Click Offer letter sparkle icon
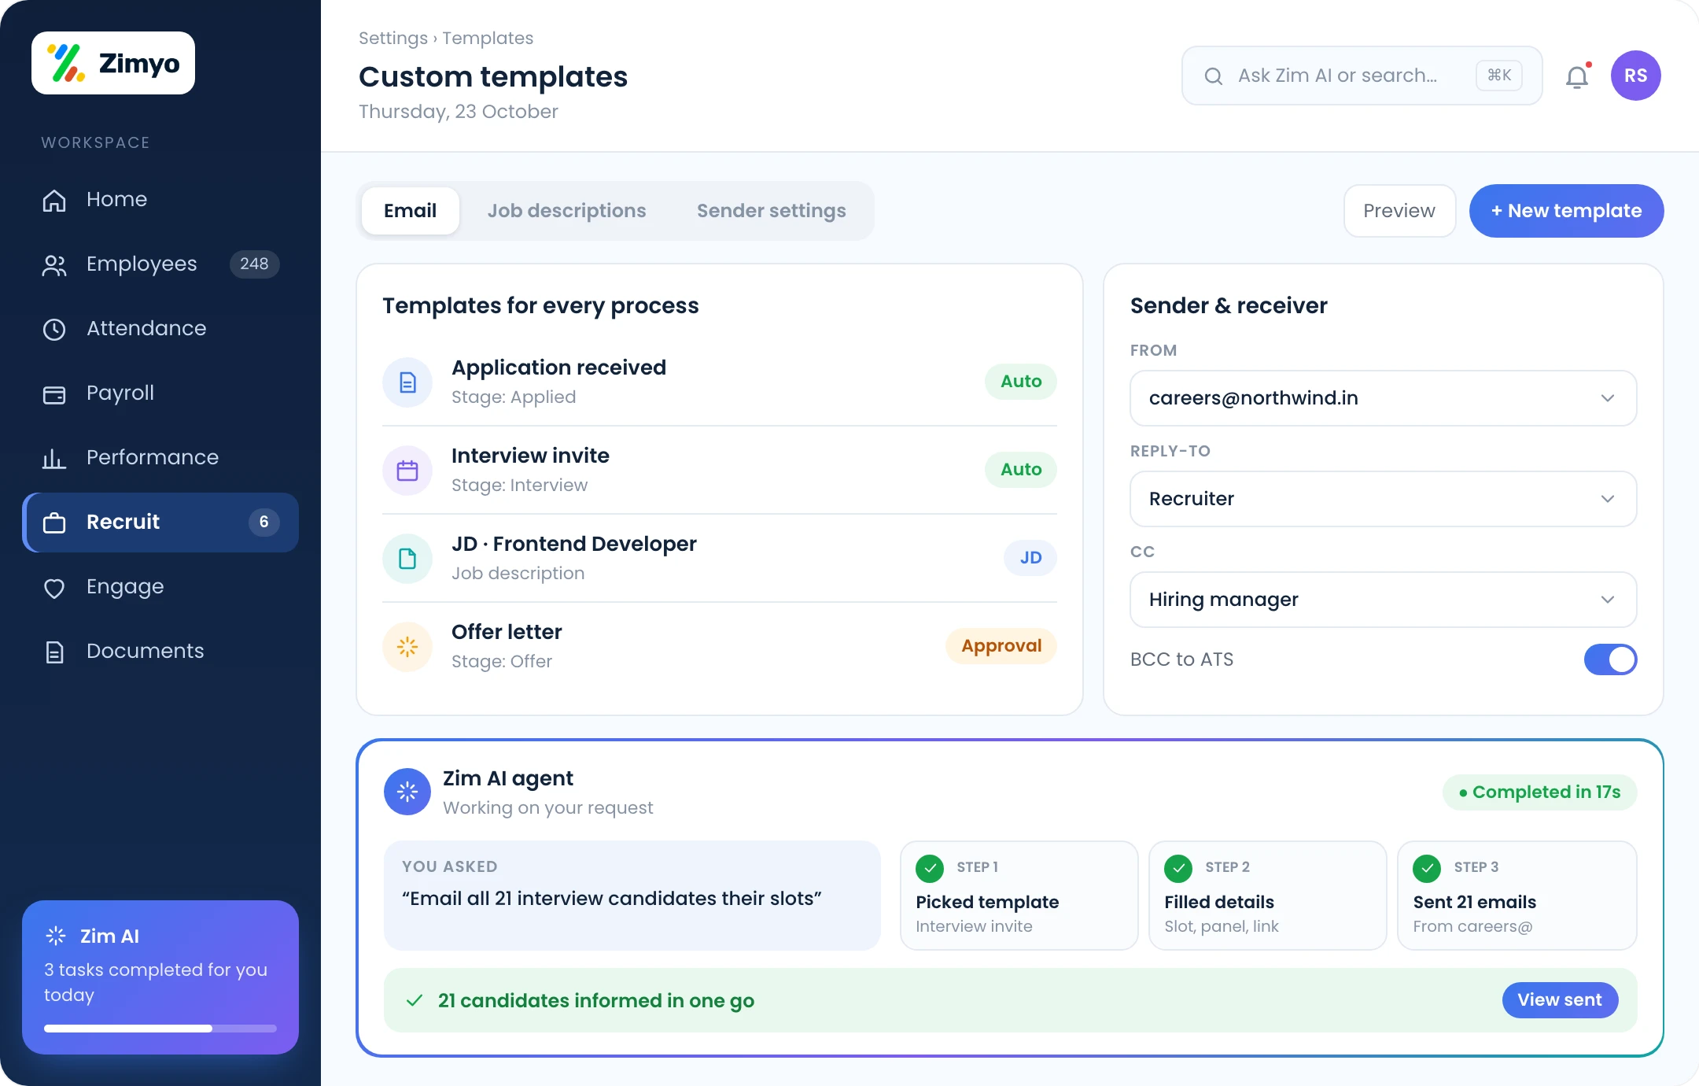 pyautogui.click(x=407, y=647)
